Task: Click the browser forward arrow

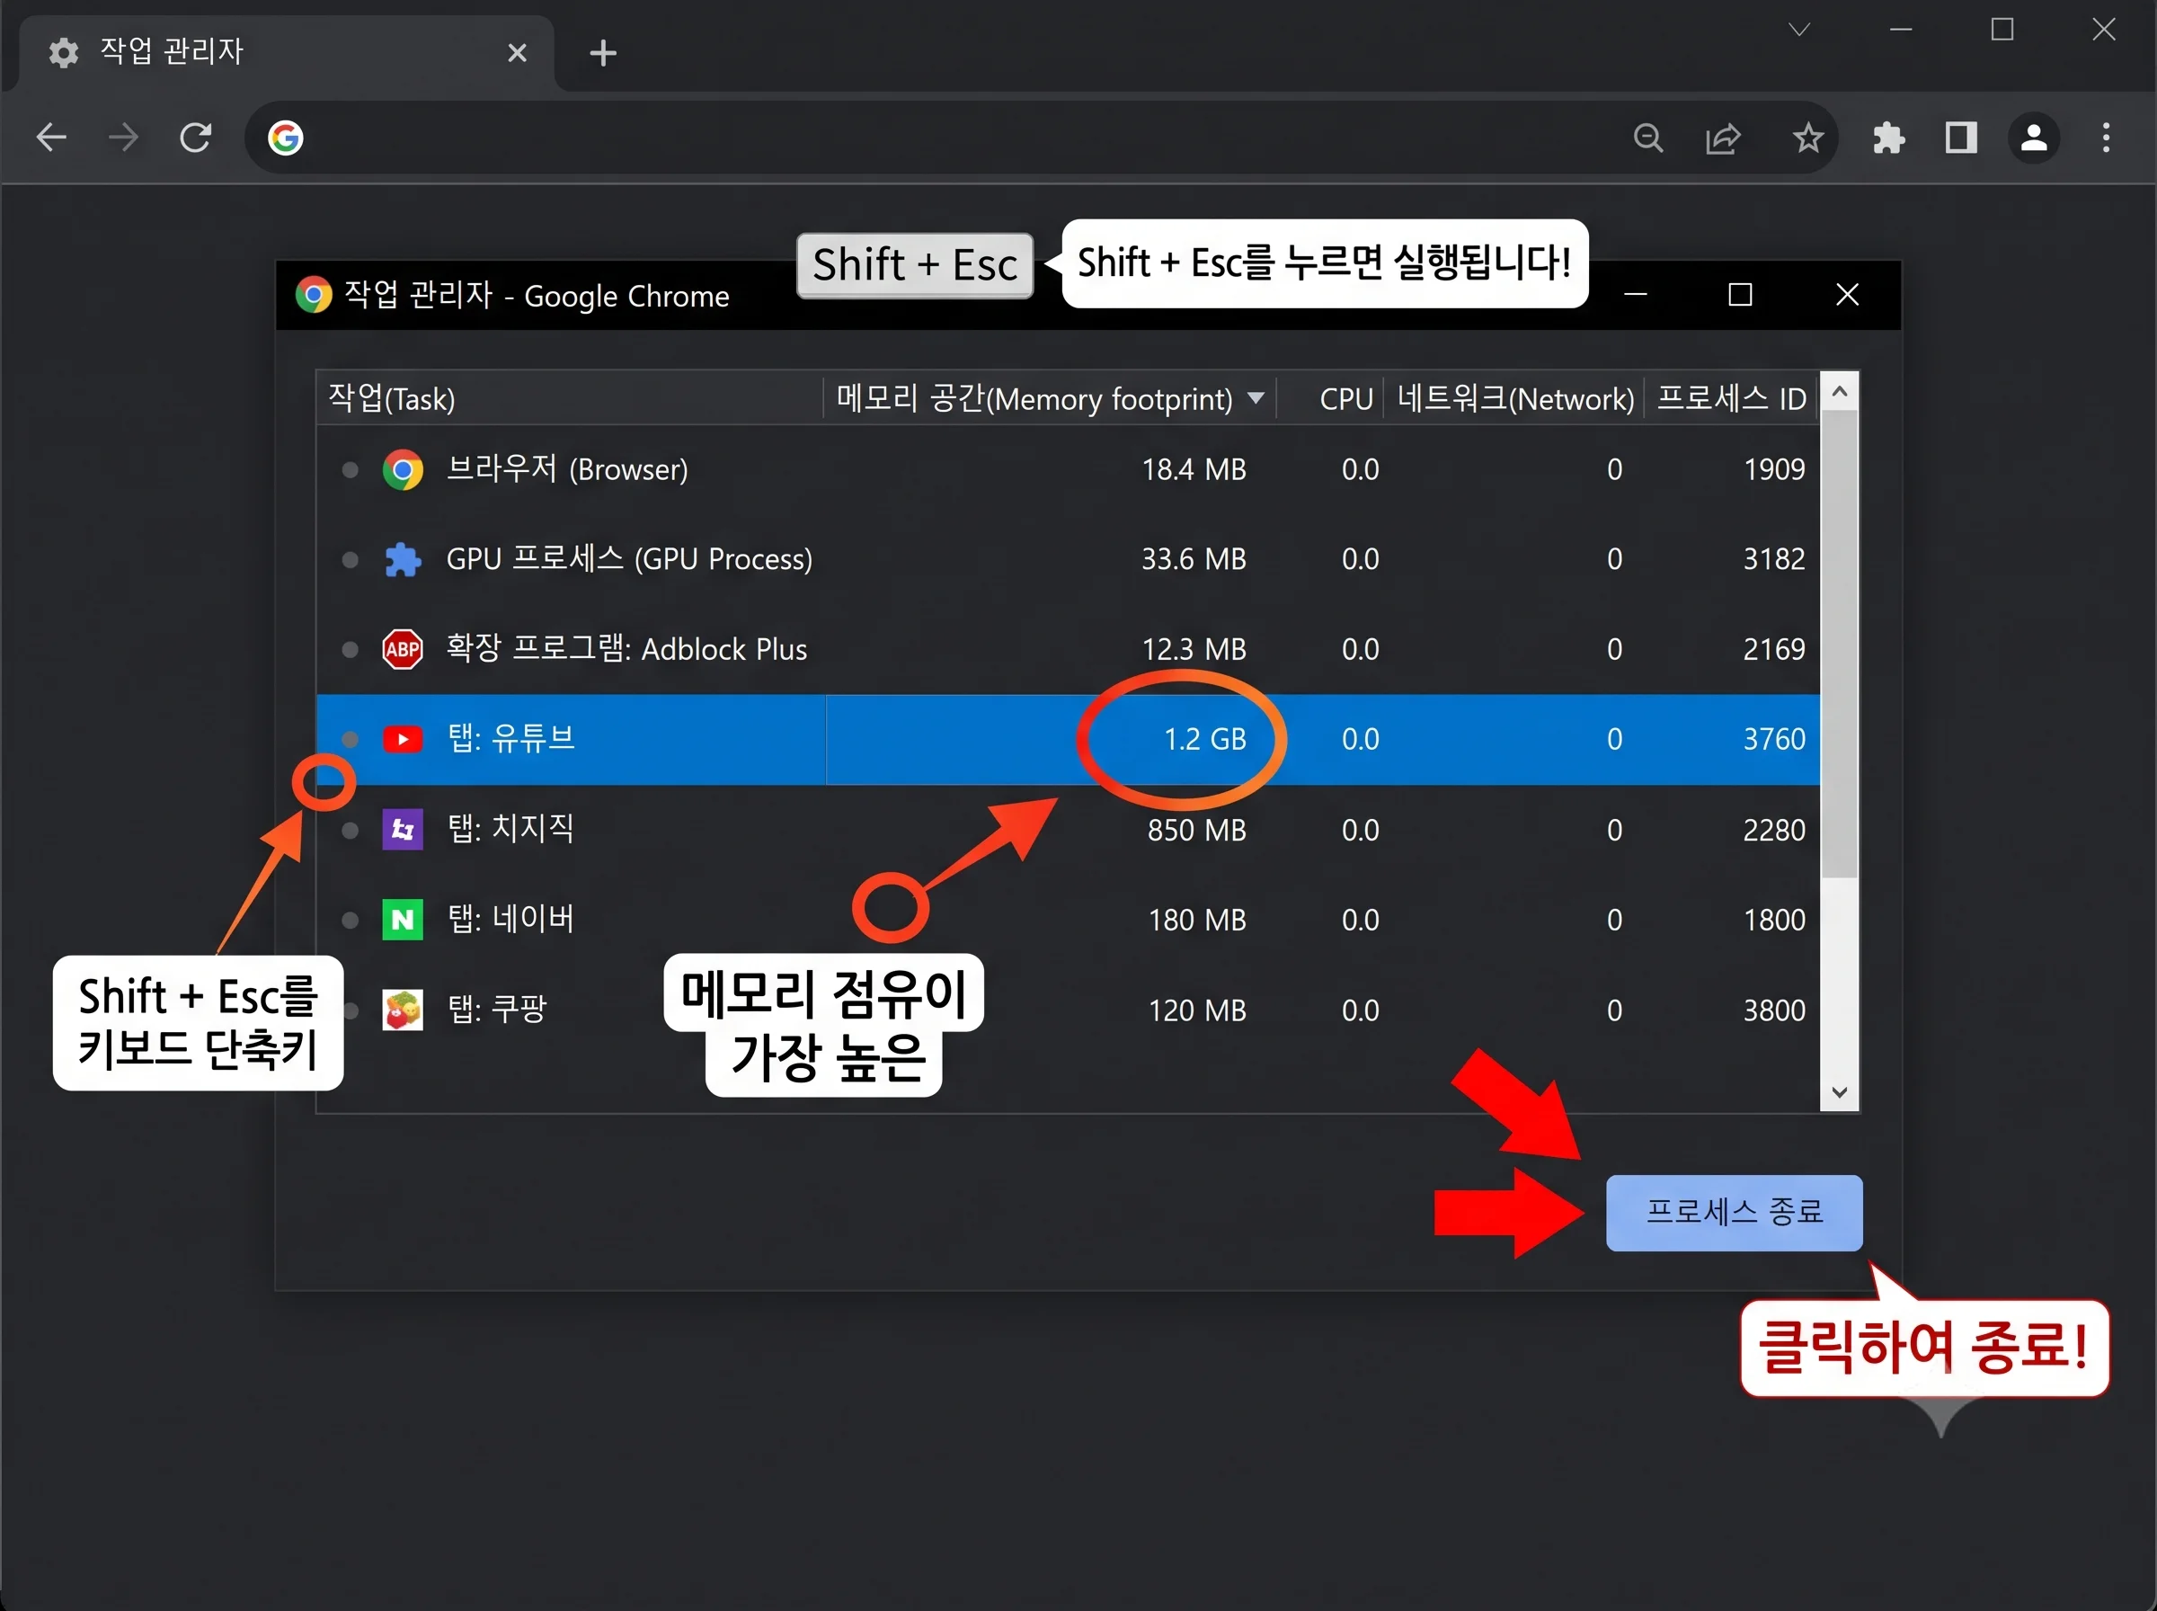Action: [123, 138]
